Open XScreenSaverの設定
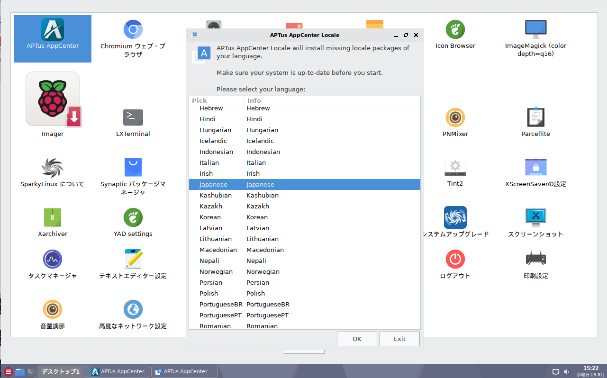 [x=536, y=168]
